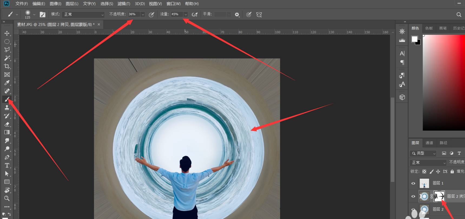
Task: Select the Gradient tool
Action: (7, 132)
